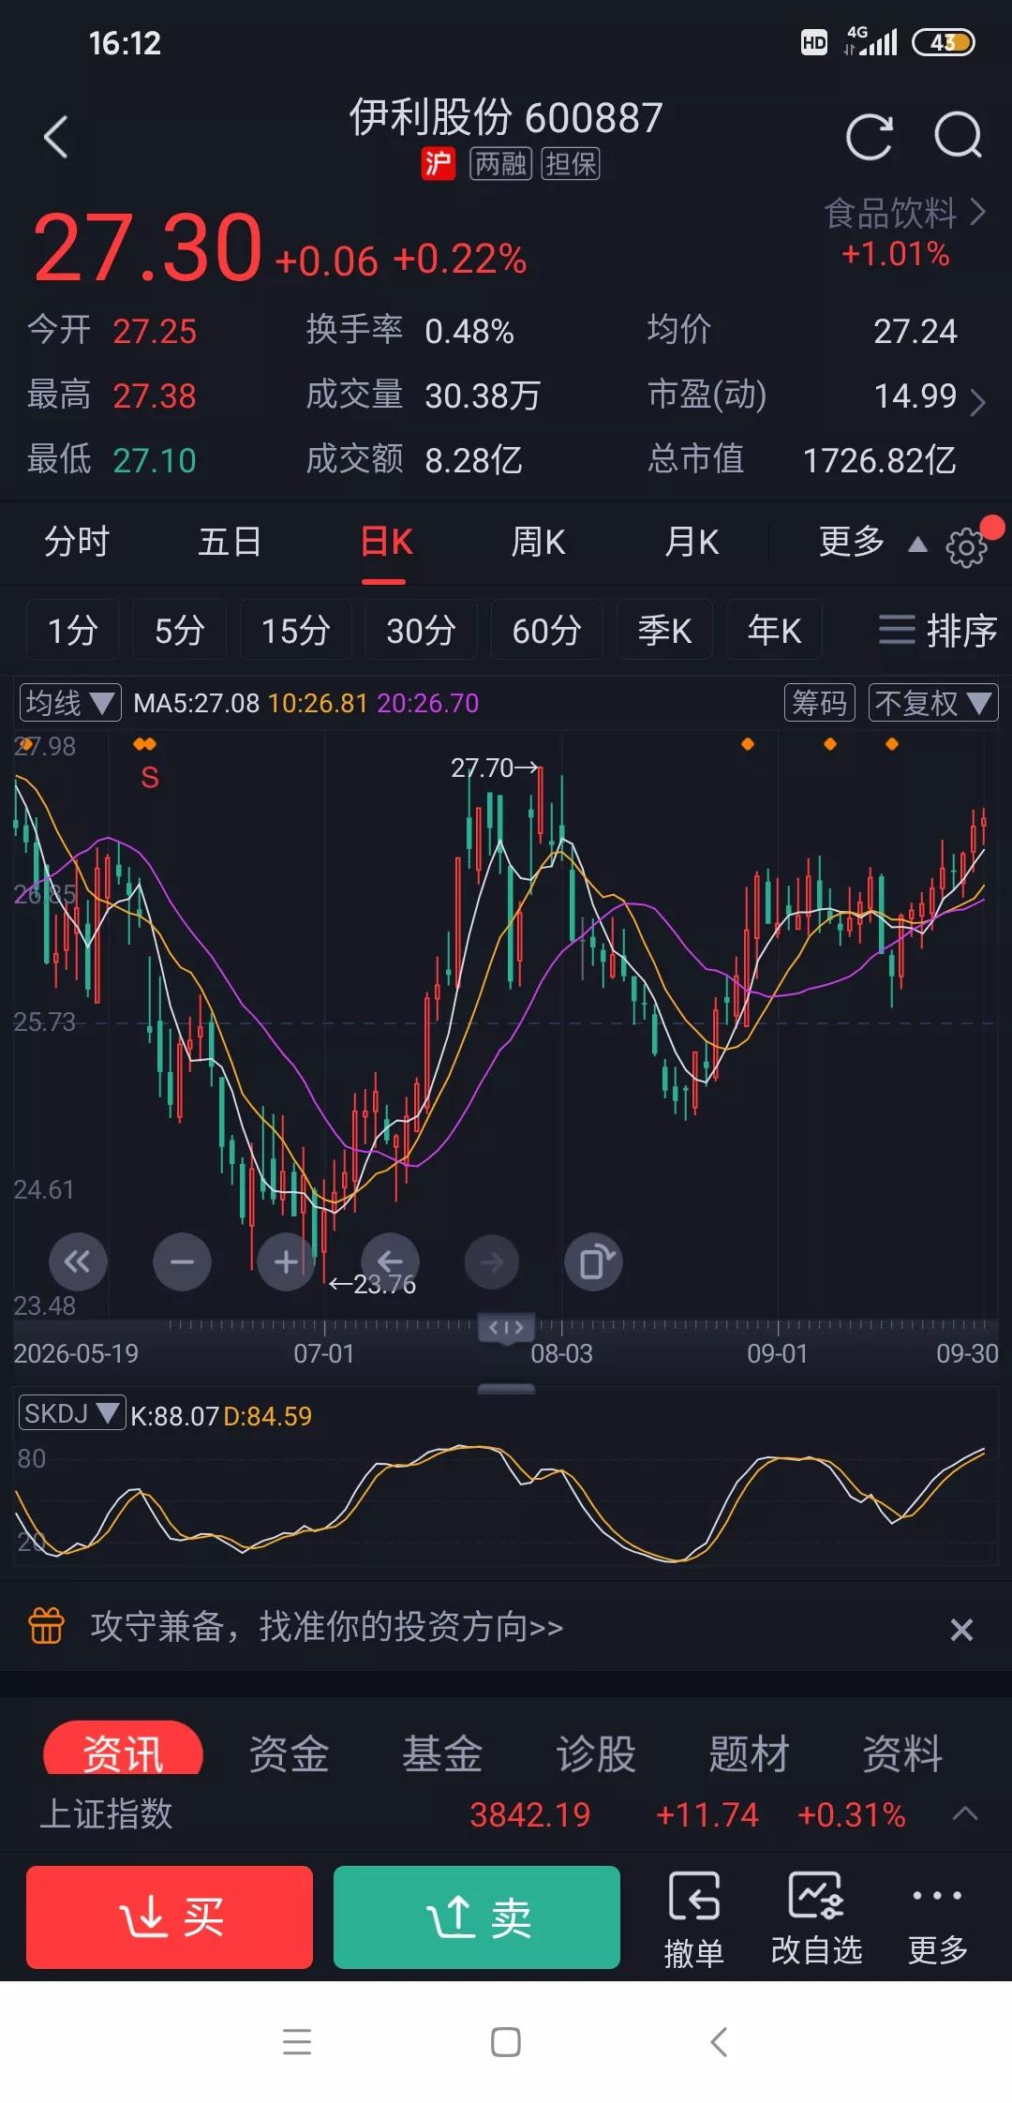Expand 市盈(动) details chevron

pos(977,403)
